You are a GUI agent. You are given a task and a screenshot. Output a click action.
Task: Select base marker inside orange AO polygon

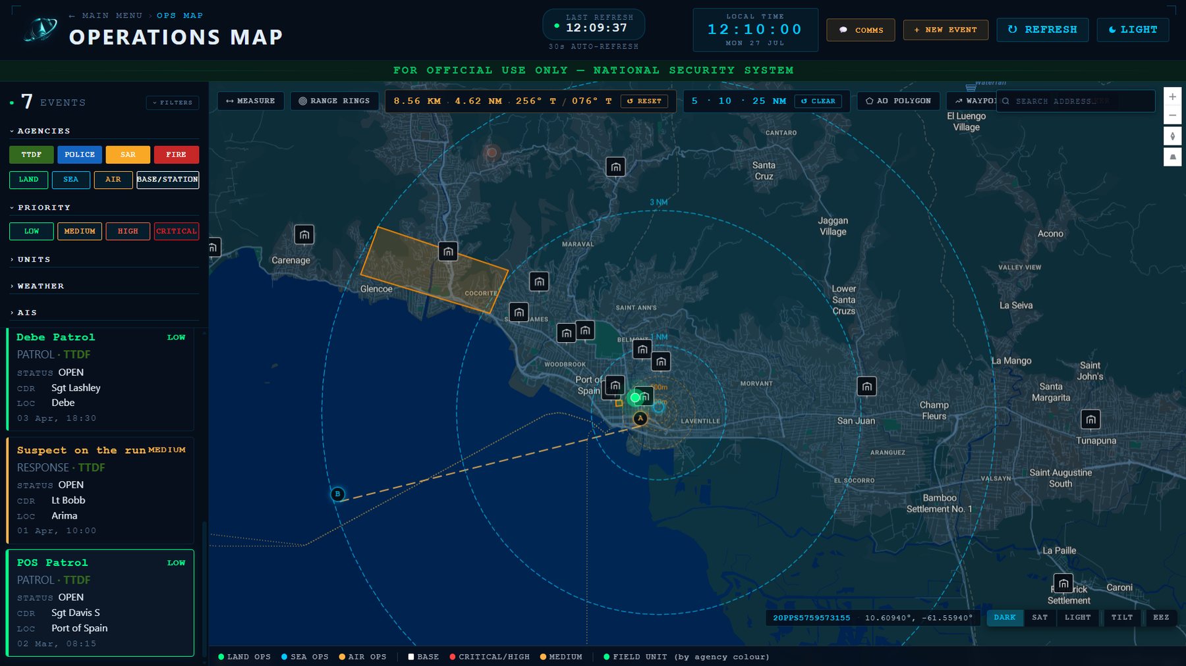tap(448, 251)
